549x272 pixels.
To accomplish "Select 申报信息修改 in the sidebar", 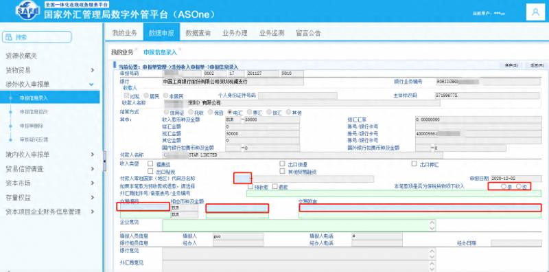I will 34,112.
